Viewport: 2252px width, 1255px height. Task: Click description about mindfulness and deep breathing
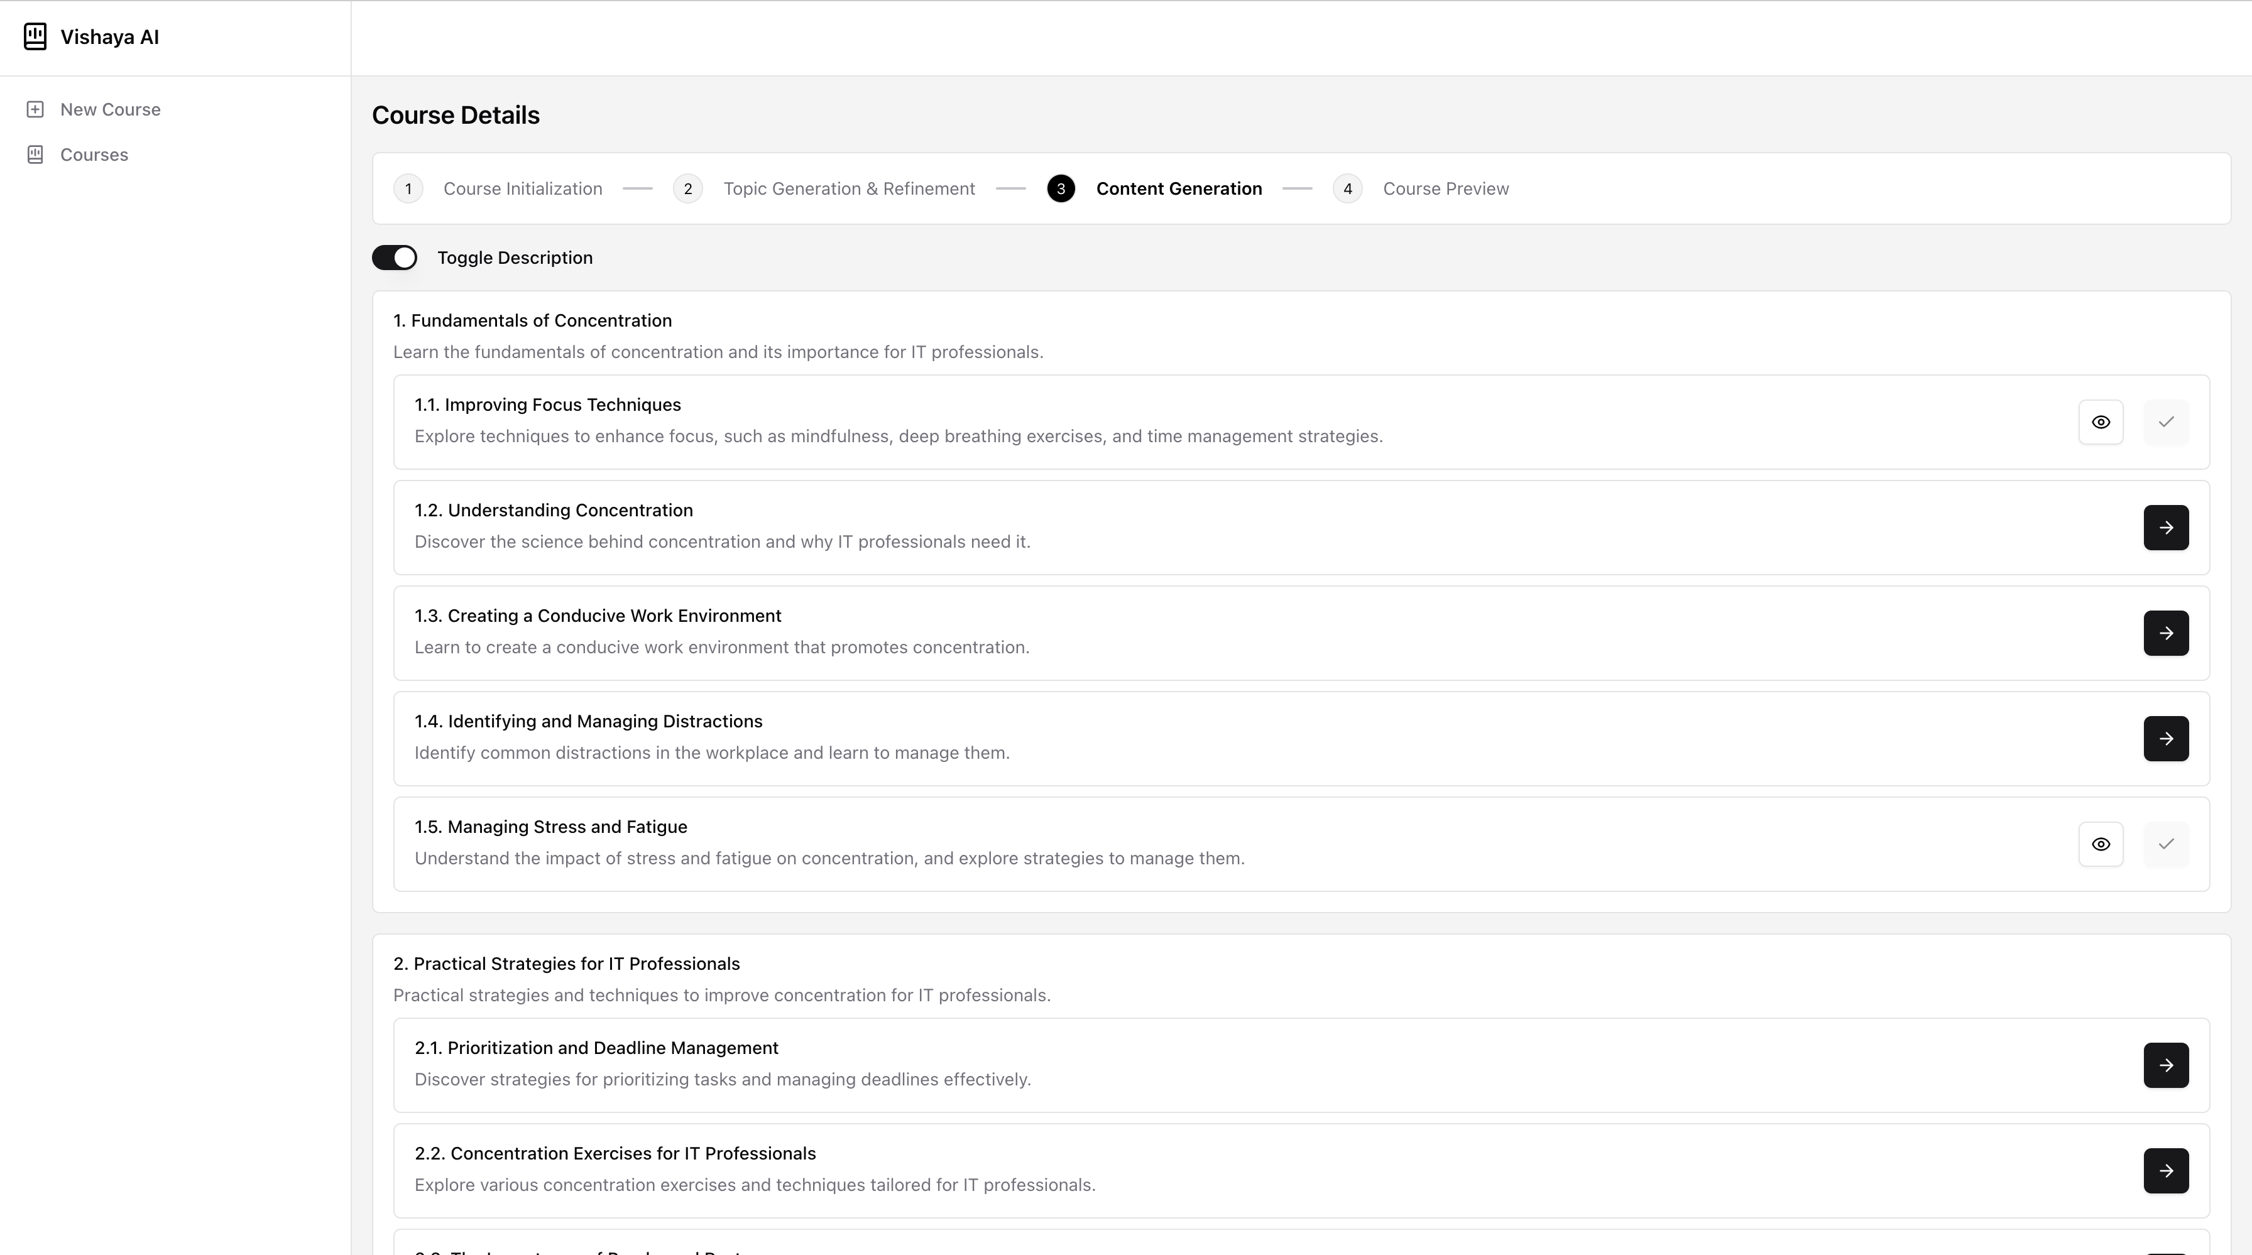pos(899,436)
